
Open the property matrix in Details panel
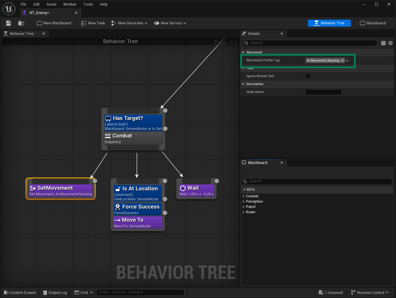pos(383,43)
